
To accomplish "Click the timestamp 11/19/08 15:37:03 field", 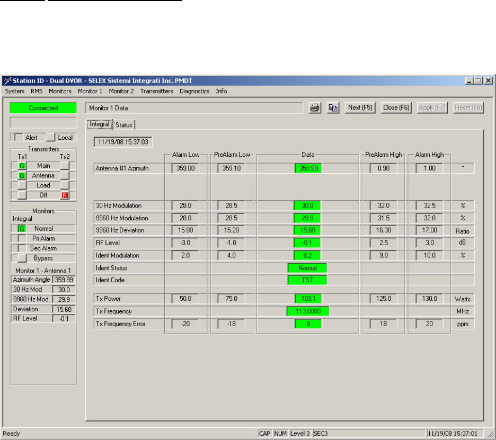I will [x=123, y=142].
